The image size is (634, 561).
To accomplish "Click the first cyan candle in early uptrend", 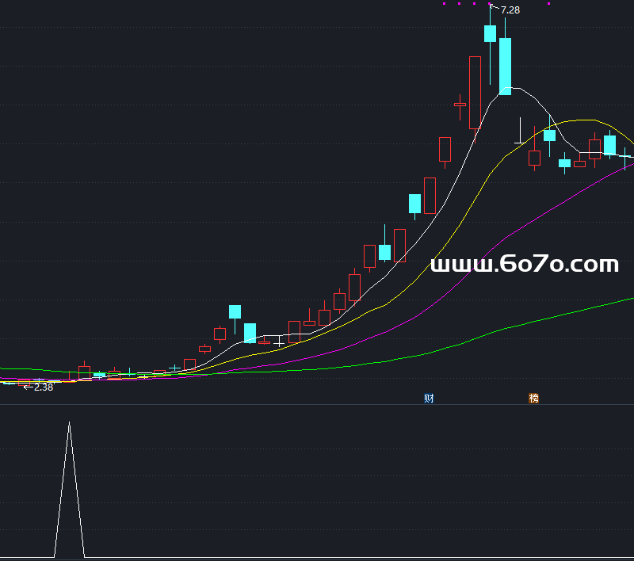I will click(x=235, y=311).
